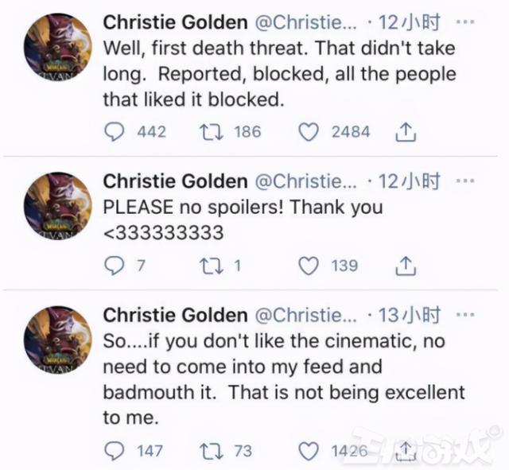This screenshot has height=470, width=509.
Task: Share the cinematic badmouth tweet
Action: pyautogui.click(x=406, y=451)
